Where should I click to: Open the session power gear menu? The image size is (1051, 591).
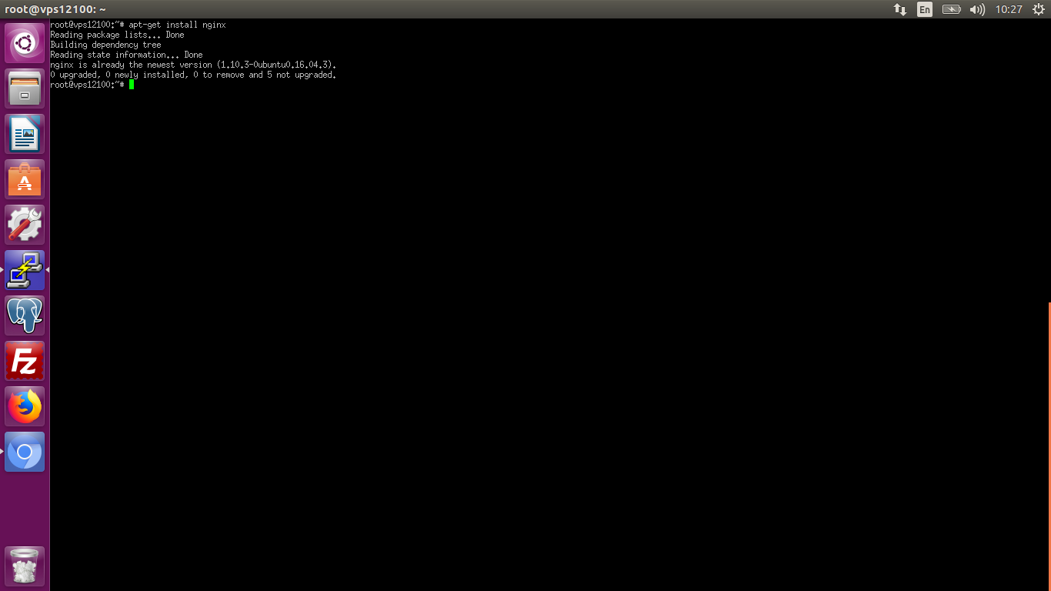click(x=1038, y=9)
